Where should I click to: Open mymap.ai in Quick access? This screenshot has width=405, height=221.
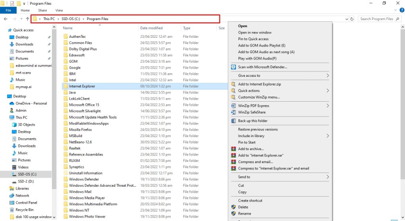pos(23,87)
